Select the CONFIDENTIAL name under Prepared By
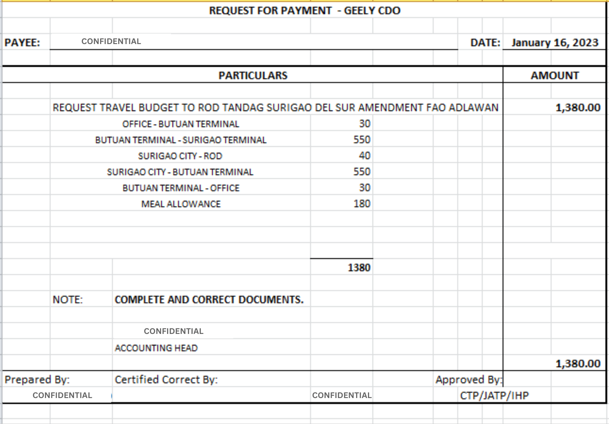 coord(62,395)
